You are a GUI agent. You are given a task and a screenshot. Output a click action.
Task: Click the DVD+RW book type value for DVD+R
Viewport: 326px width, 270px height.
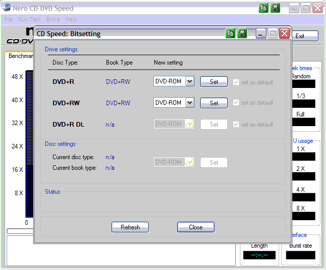(x=118, y=82)
